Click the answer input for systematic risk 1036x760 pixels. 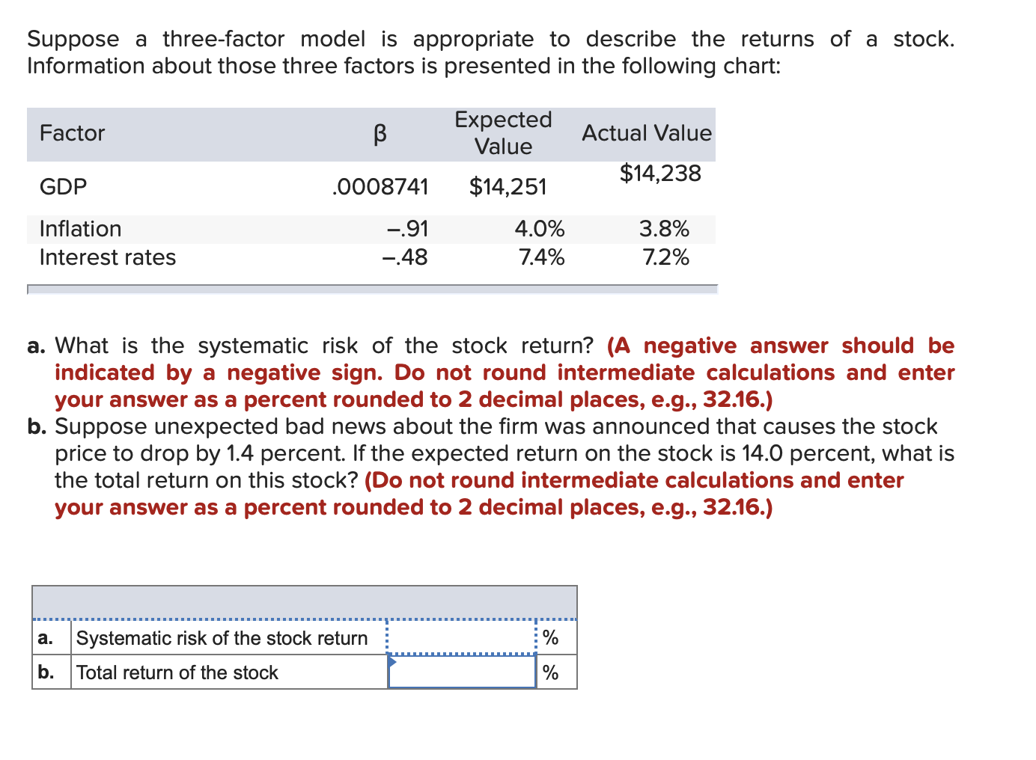462,638
